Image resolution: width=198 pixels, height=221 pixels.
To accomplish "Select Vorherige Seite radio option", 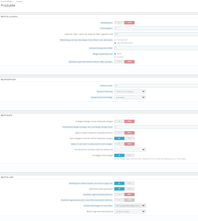I will tap(115, 40).
